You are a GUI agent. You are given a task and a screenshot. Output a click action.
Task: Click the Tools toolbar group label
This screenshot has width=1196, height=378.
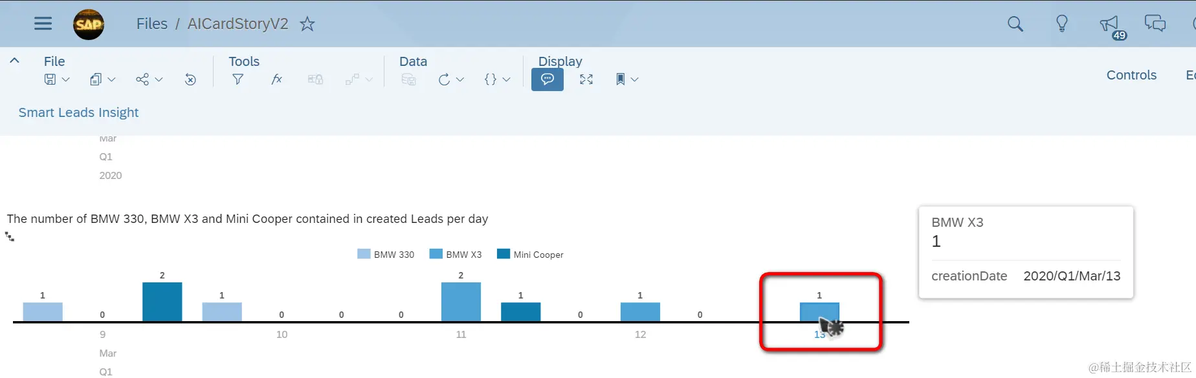(x=244, y=61)
